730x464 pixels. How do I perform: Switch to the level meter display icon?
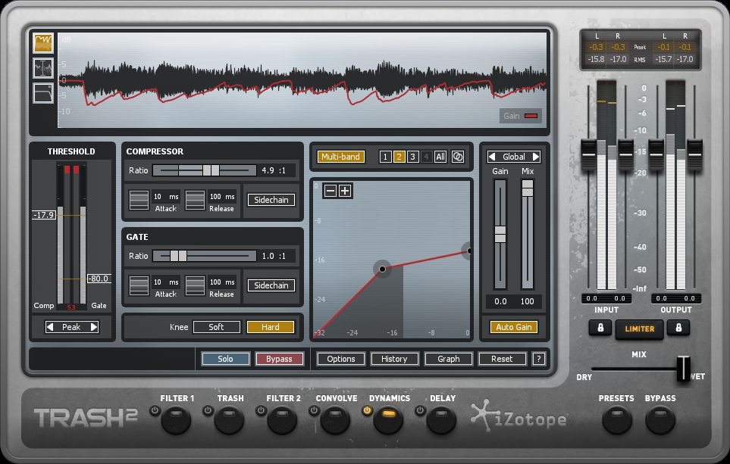(x=42, y=67)
